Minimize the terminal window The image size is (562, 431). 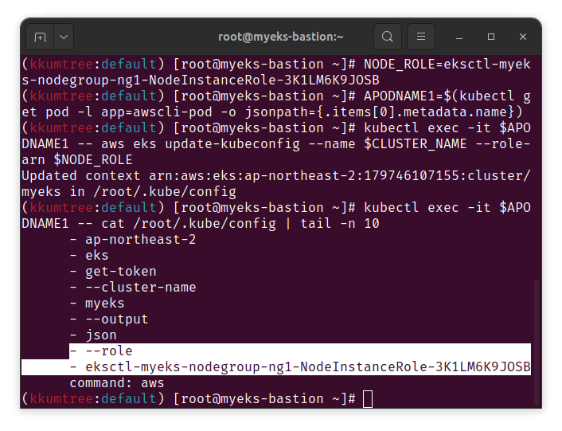tap(459, 37)
